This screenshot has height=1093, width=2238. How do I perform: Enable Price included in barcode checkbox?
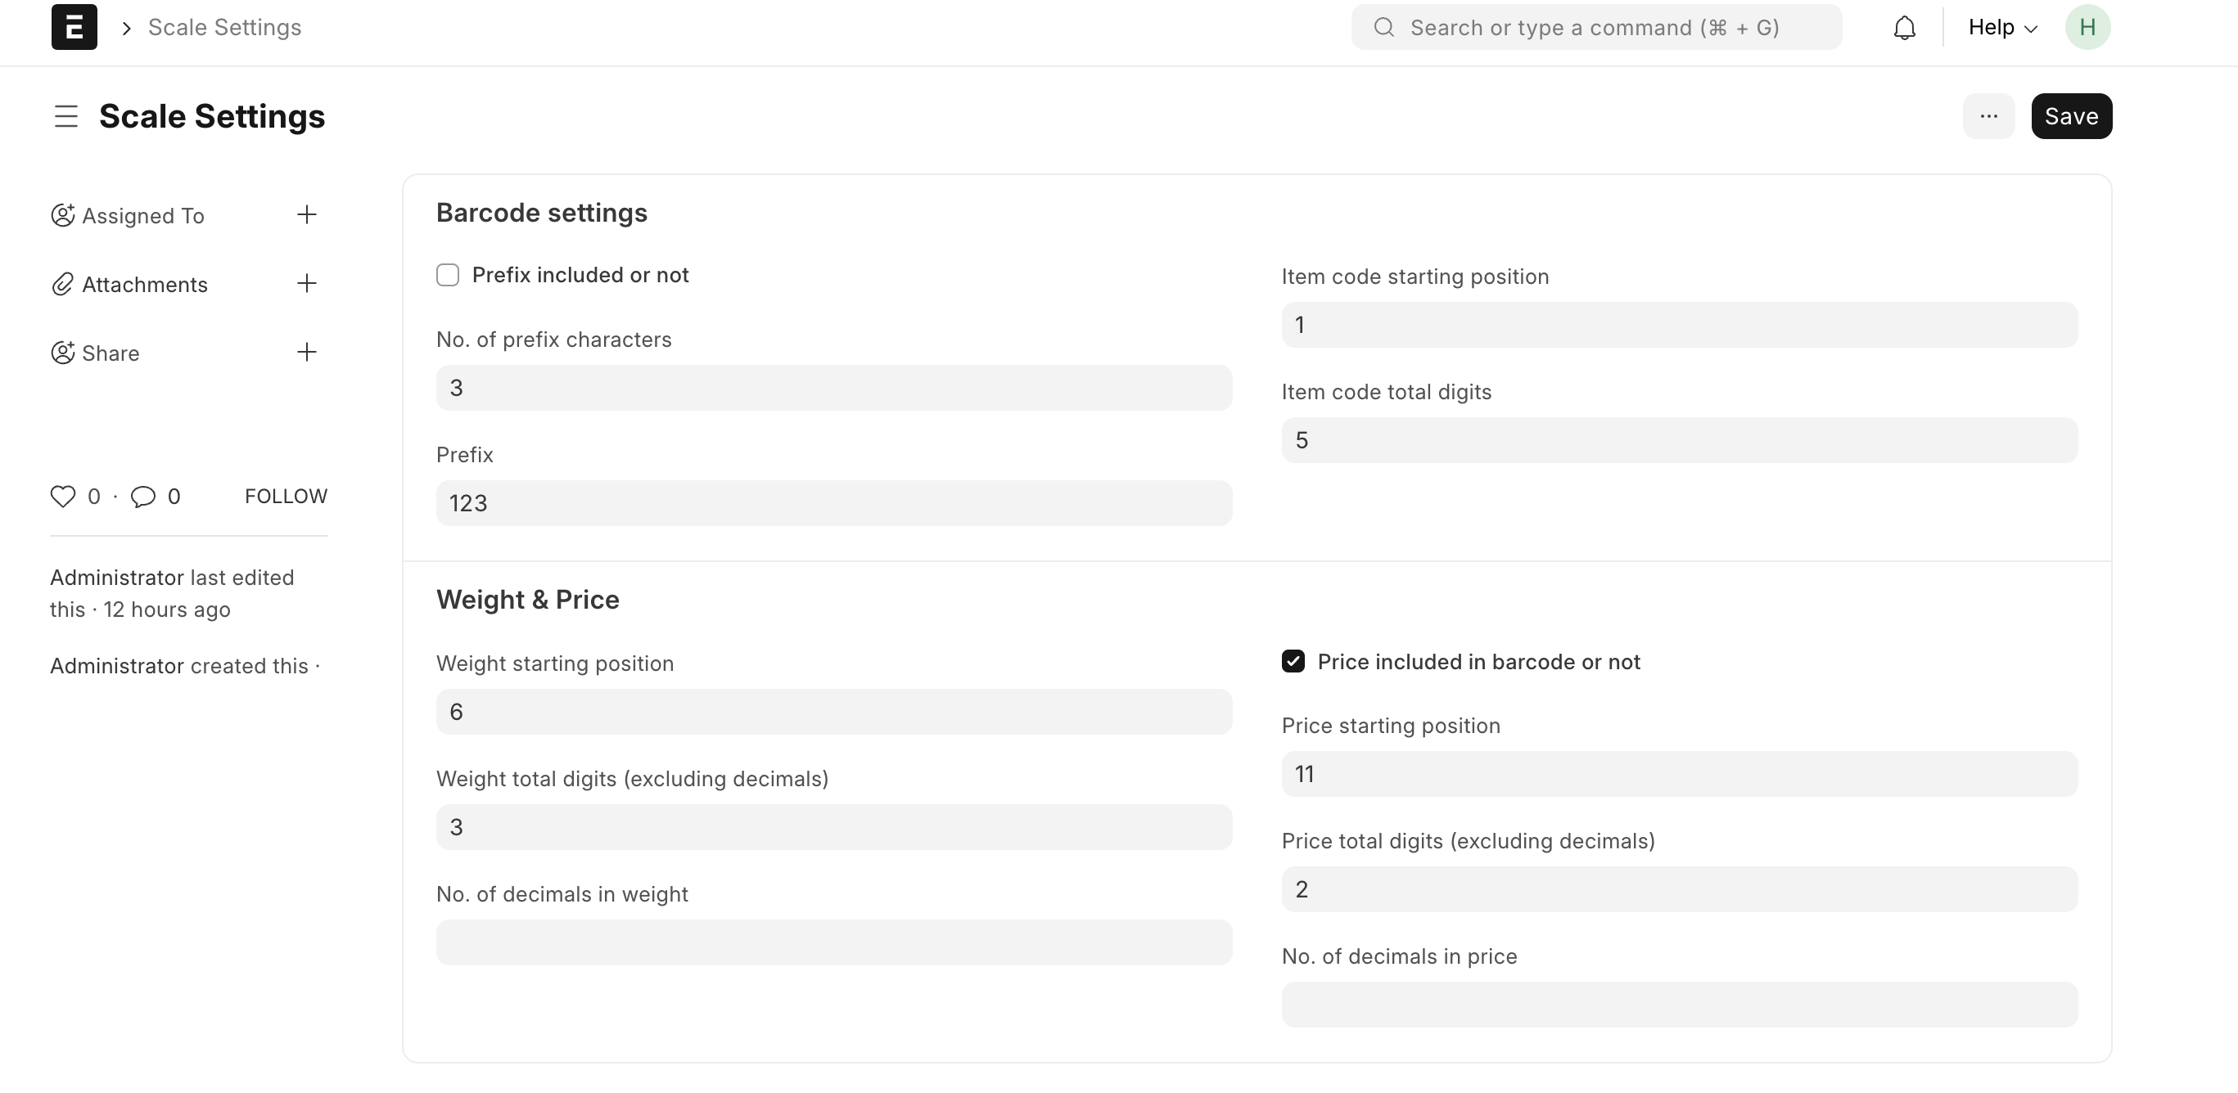pos(1293,661)
